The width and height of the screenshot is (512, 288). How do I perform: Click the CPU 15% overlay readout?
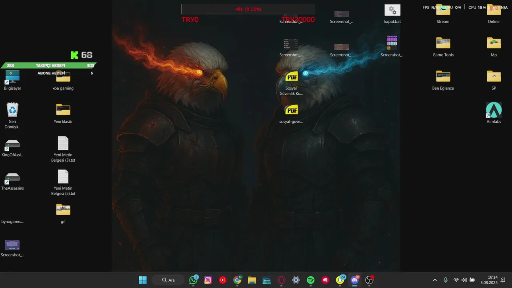[x=477, y=8]
